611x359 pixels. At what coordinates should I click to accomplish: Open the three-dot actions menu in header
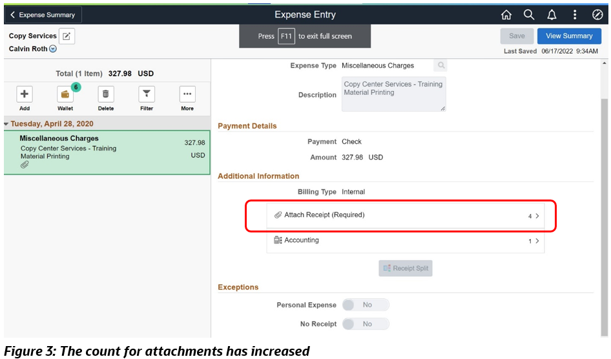click(575, 15)
